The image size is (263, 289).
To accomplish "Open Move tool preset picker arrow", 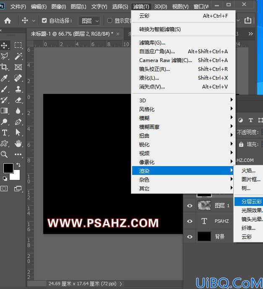I will [34, 21].
